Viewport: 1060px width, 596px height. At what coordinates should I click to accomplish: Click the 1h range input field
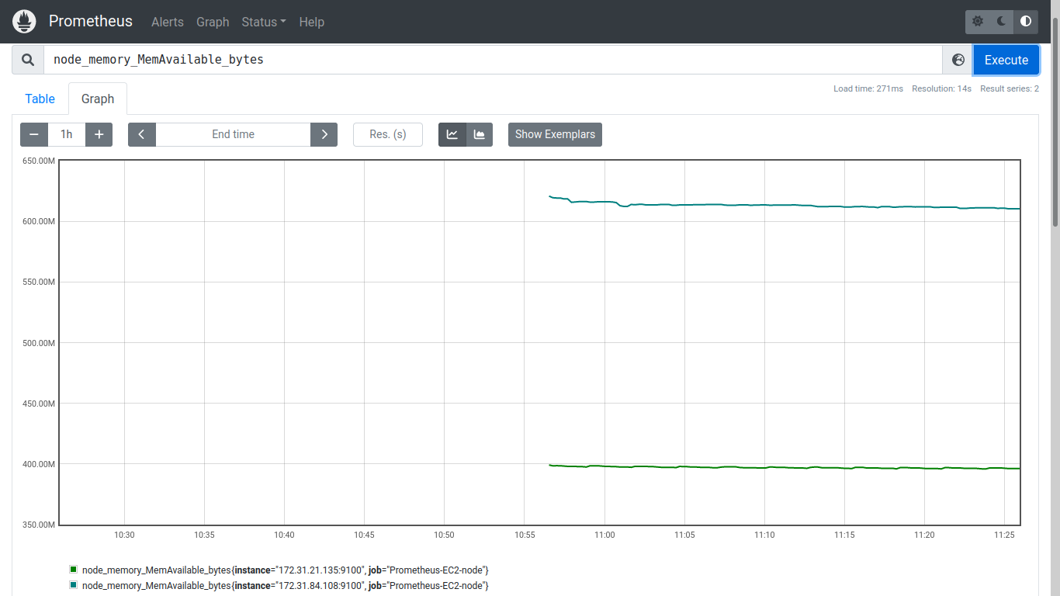pos(67,134)
